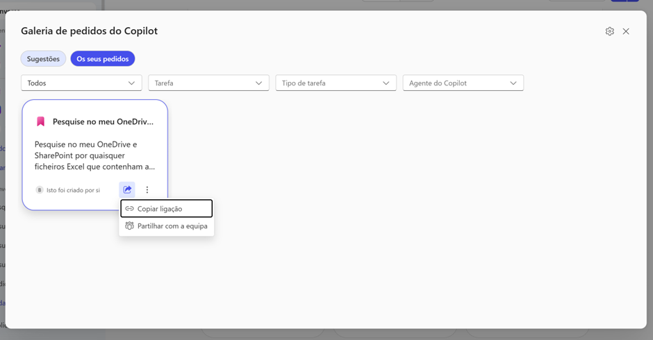653x340 pixels.
Task: Select Partilhar com a equipa menu option
Action: pos(172,226)
